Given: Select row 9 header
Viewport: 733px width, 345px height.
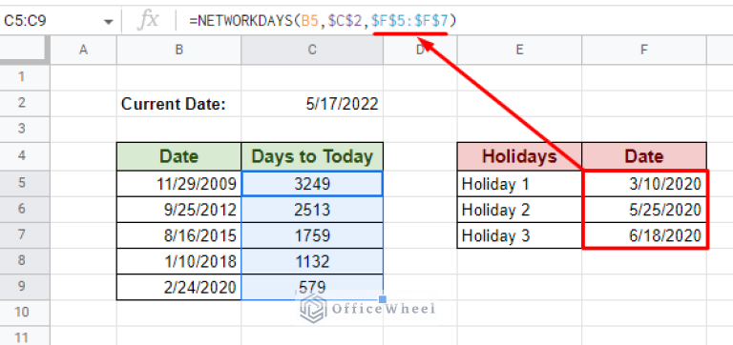Looking at the screenshot, I should [x=22, y=287].
